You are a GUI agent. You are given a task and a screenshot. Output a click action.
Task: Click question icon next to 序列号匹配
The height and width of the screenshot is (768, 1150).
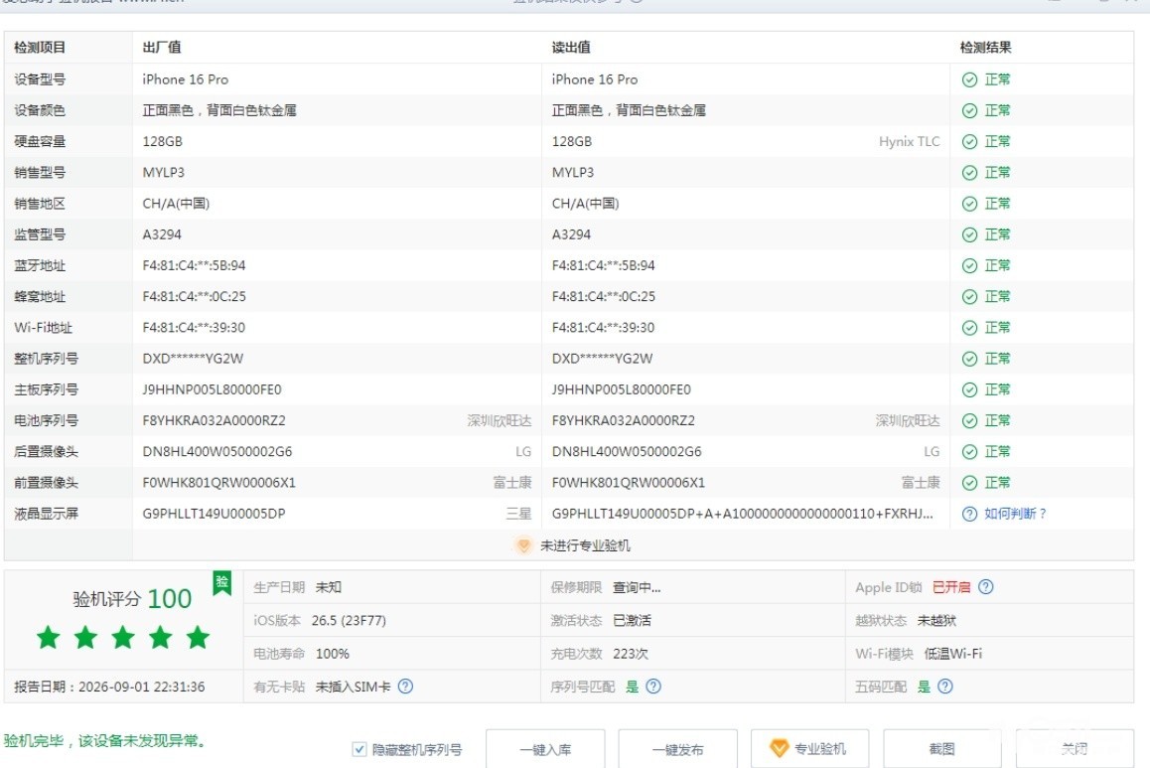click(x=653, y=686)
